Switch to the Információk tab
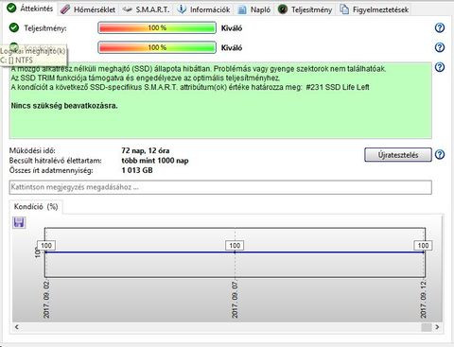This screenshot has height=347, width=454. pos(203,9)
